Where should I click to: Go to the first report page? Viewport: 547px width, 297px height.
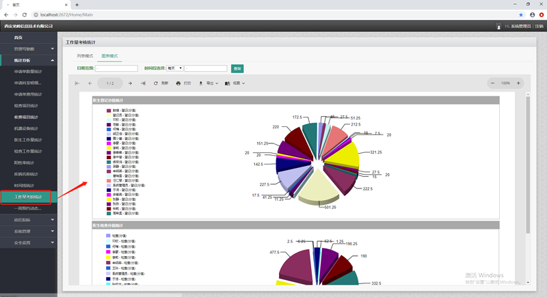point(77,83)
